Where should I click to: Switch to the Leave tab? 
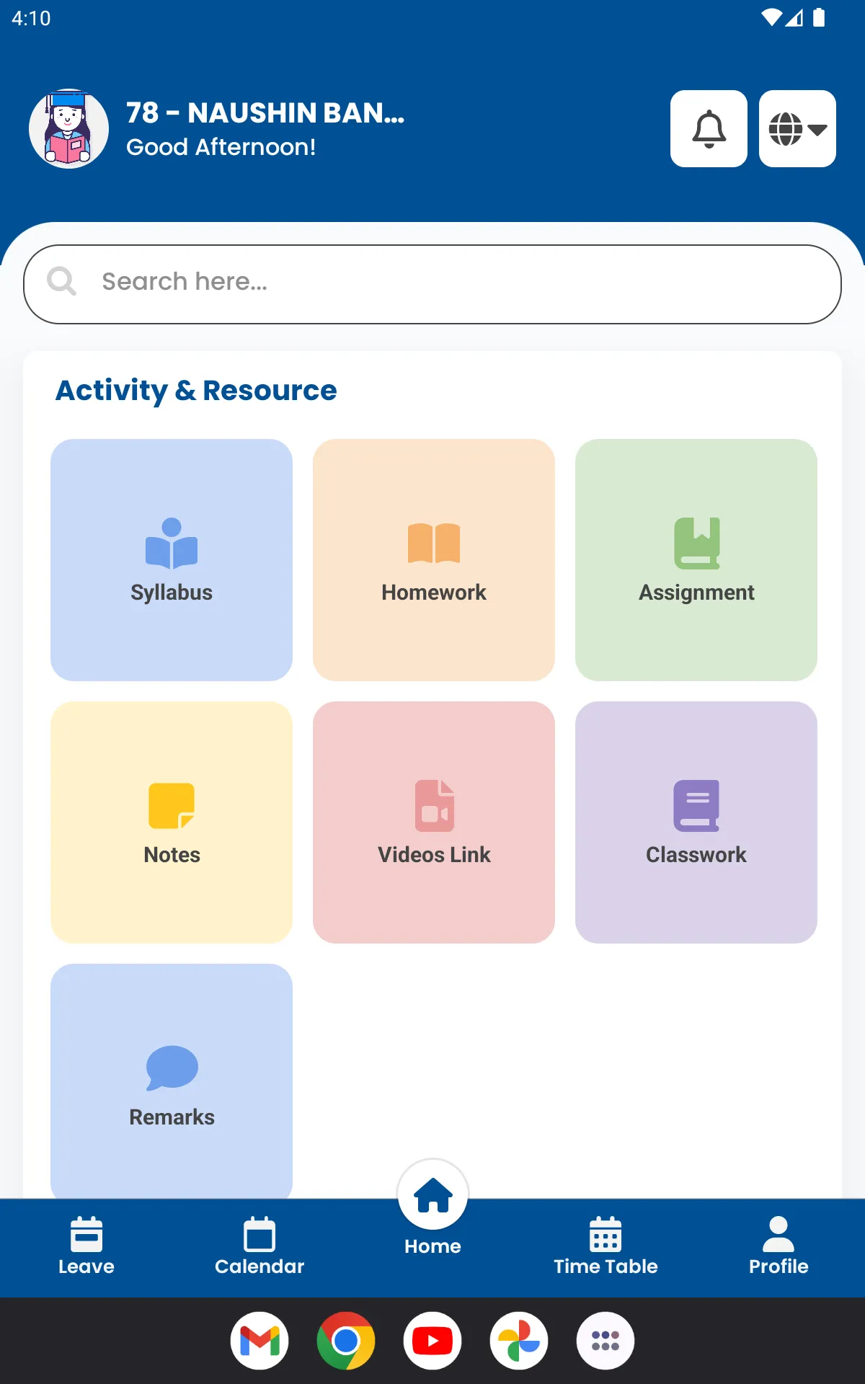86,1247
